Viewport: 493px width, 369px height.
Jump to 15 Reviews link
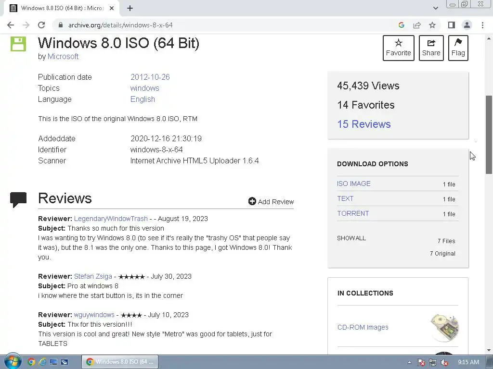(x=364, y=124)
